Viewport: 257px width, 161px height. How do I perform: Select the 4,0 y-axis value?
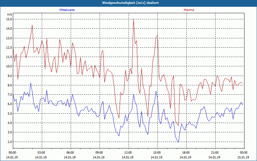coord(10,123)
